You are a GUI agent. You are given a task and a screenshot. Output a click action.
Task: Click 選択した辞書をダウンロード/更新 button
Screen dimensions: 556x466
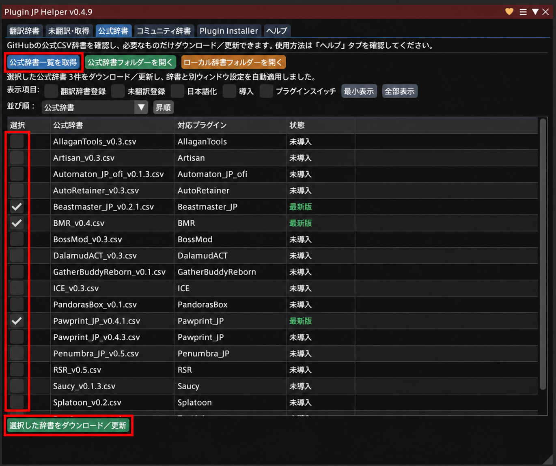click(x=68, y=425)
